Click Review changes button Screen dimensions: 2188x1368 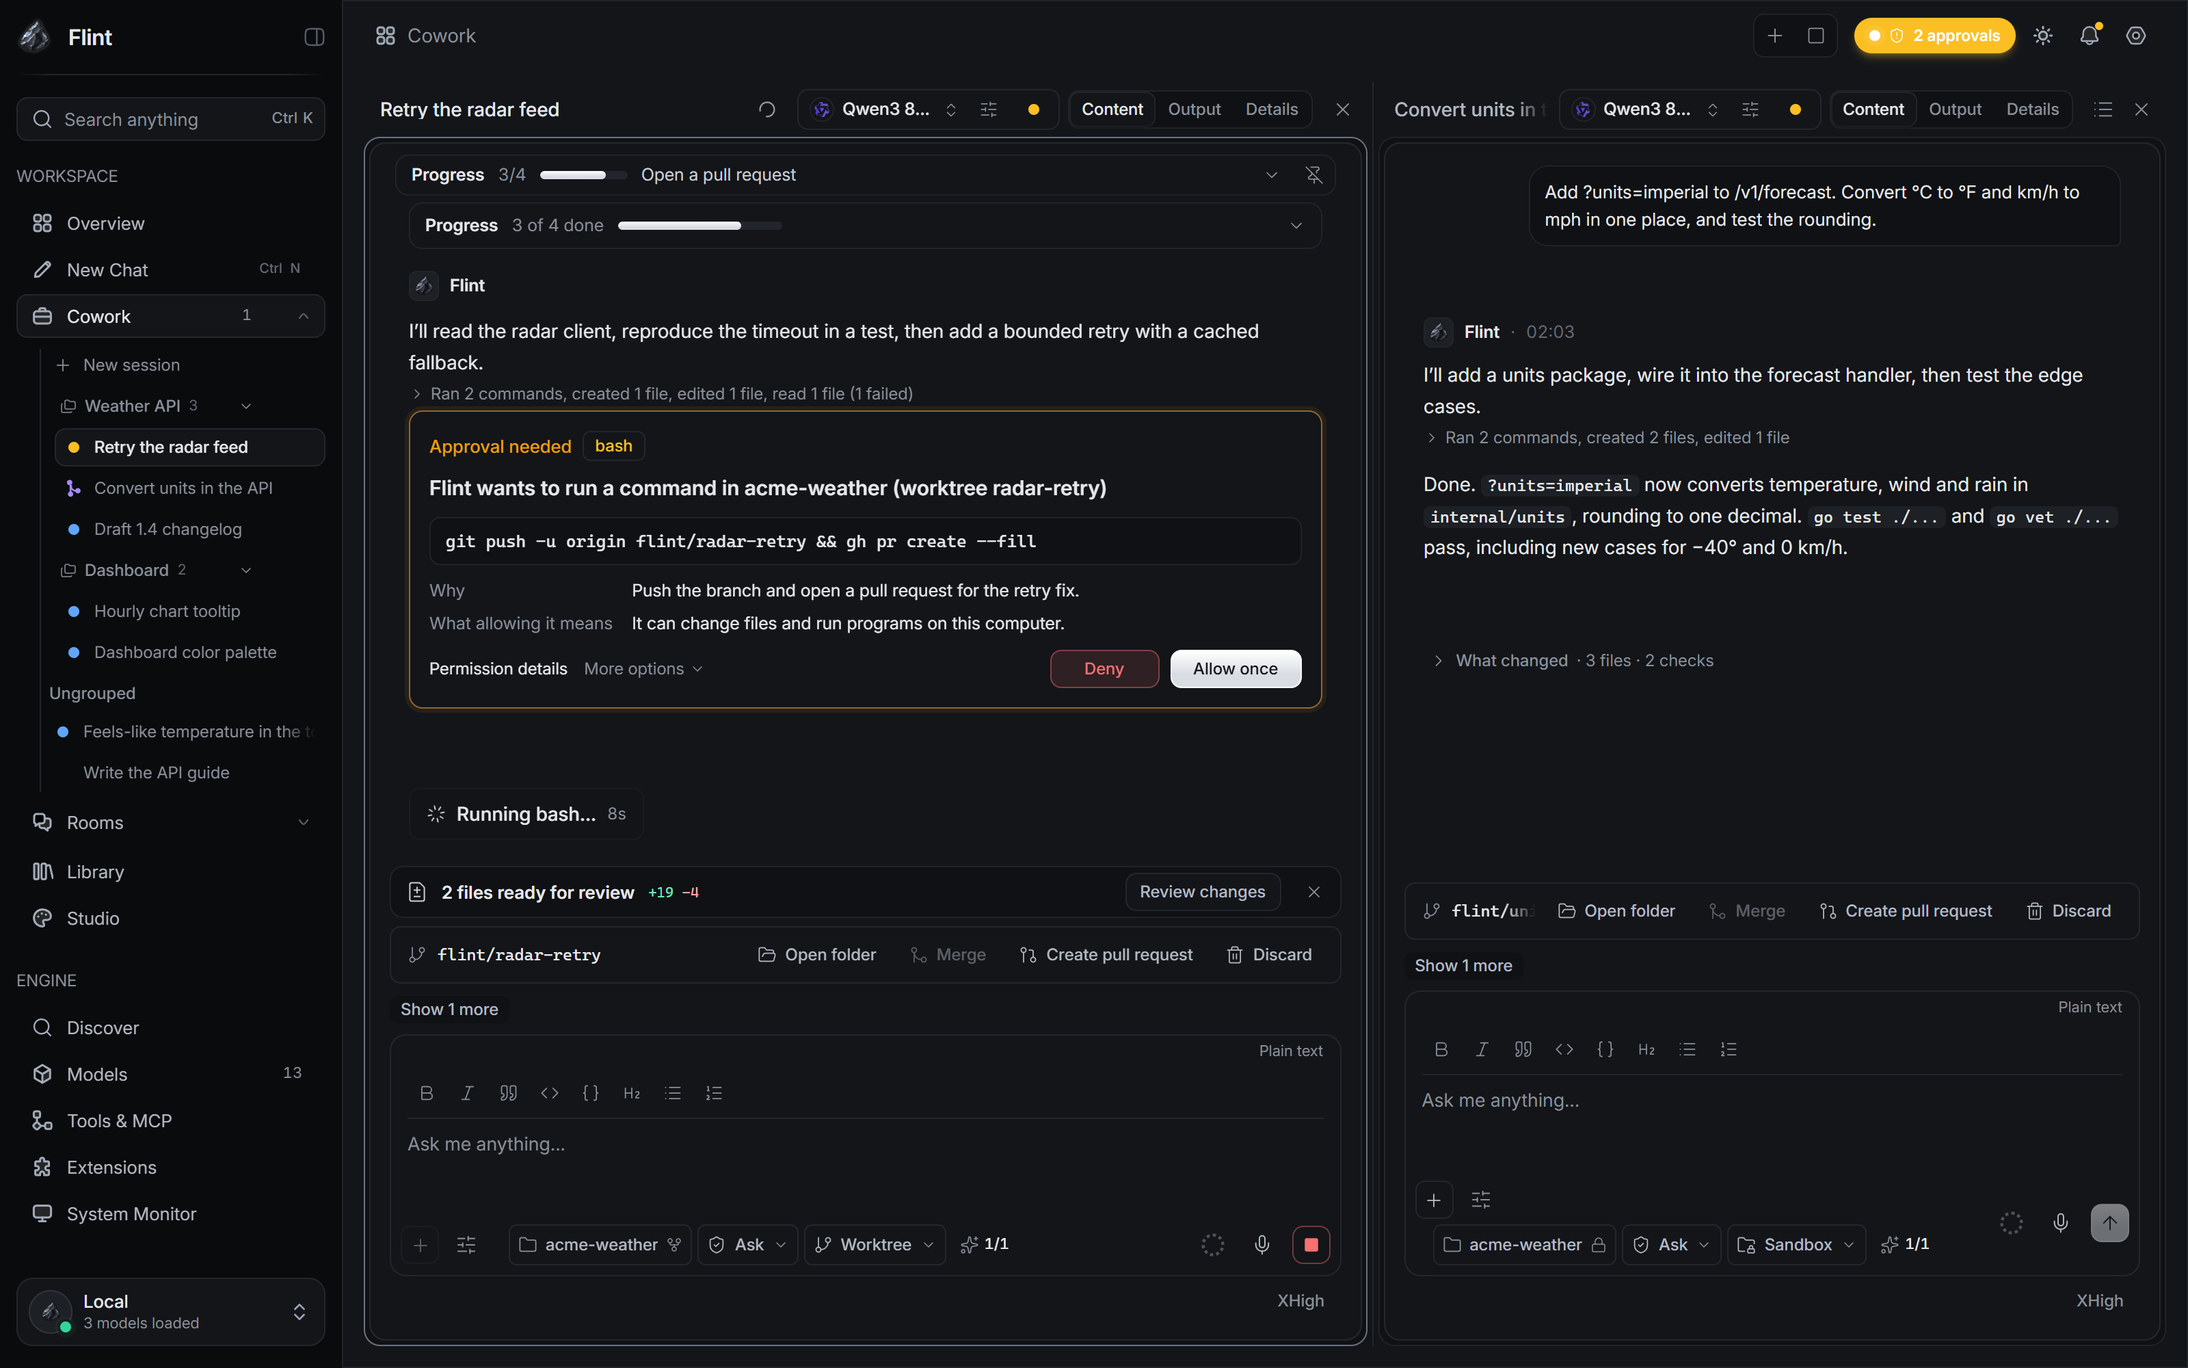coord(1203,892)
